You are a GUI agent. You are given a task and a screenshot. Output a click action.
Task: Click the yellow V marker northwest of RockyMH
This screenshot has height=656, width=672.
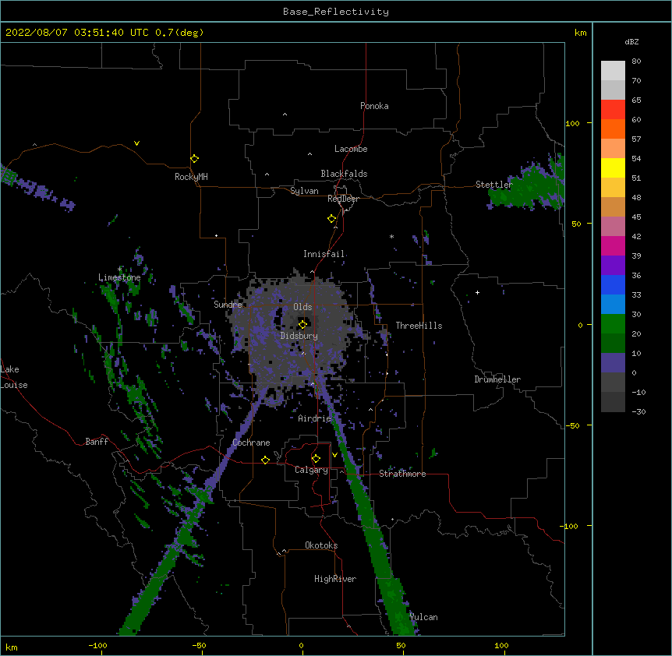tap(136, 143)
